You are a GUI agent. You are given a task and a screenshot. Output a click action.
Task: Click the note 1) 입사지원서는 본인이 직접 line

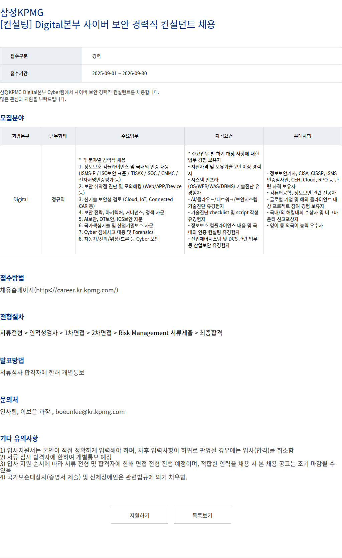coord(147,450)
